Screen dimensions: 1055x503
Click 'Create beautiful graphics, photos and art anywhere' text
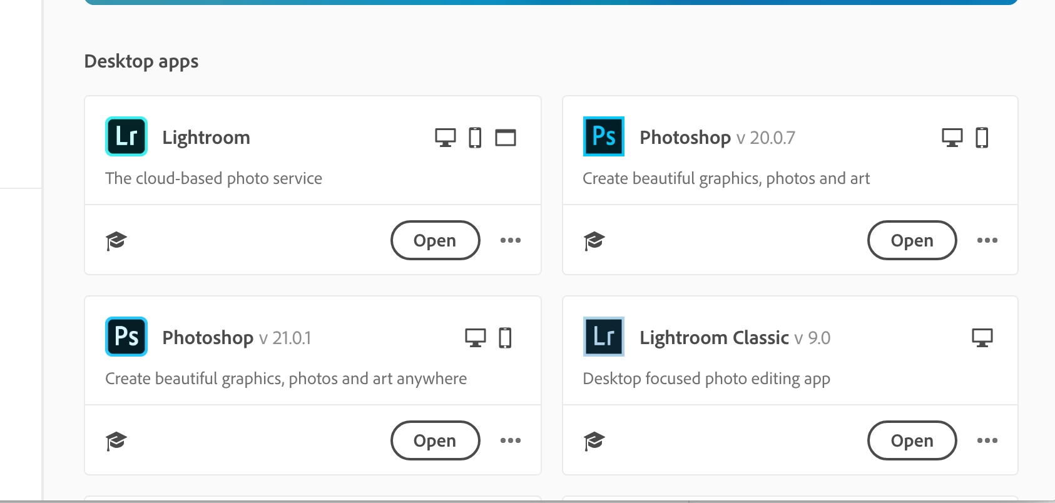click(x=286, y=379)
